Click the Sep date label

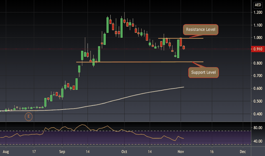[x=62, y=152]
